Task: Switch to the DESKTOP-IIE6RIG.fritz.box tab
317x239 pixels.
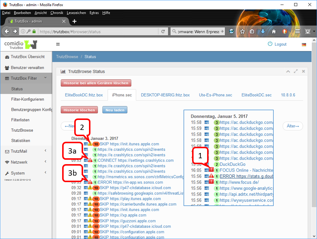Action: [165, 95]
